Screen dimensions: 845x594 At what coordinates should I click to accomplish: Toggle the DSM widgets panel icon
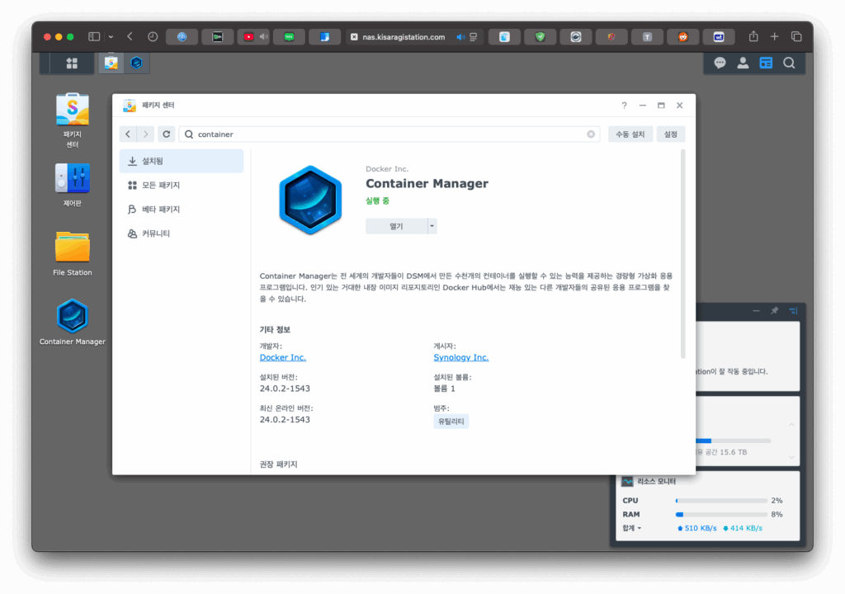click(x=766, y=63)
